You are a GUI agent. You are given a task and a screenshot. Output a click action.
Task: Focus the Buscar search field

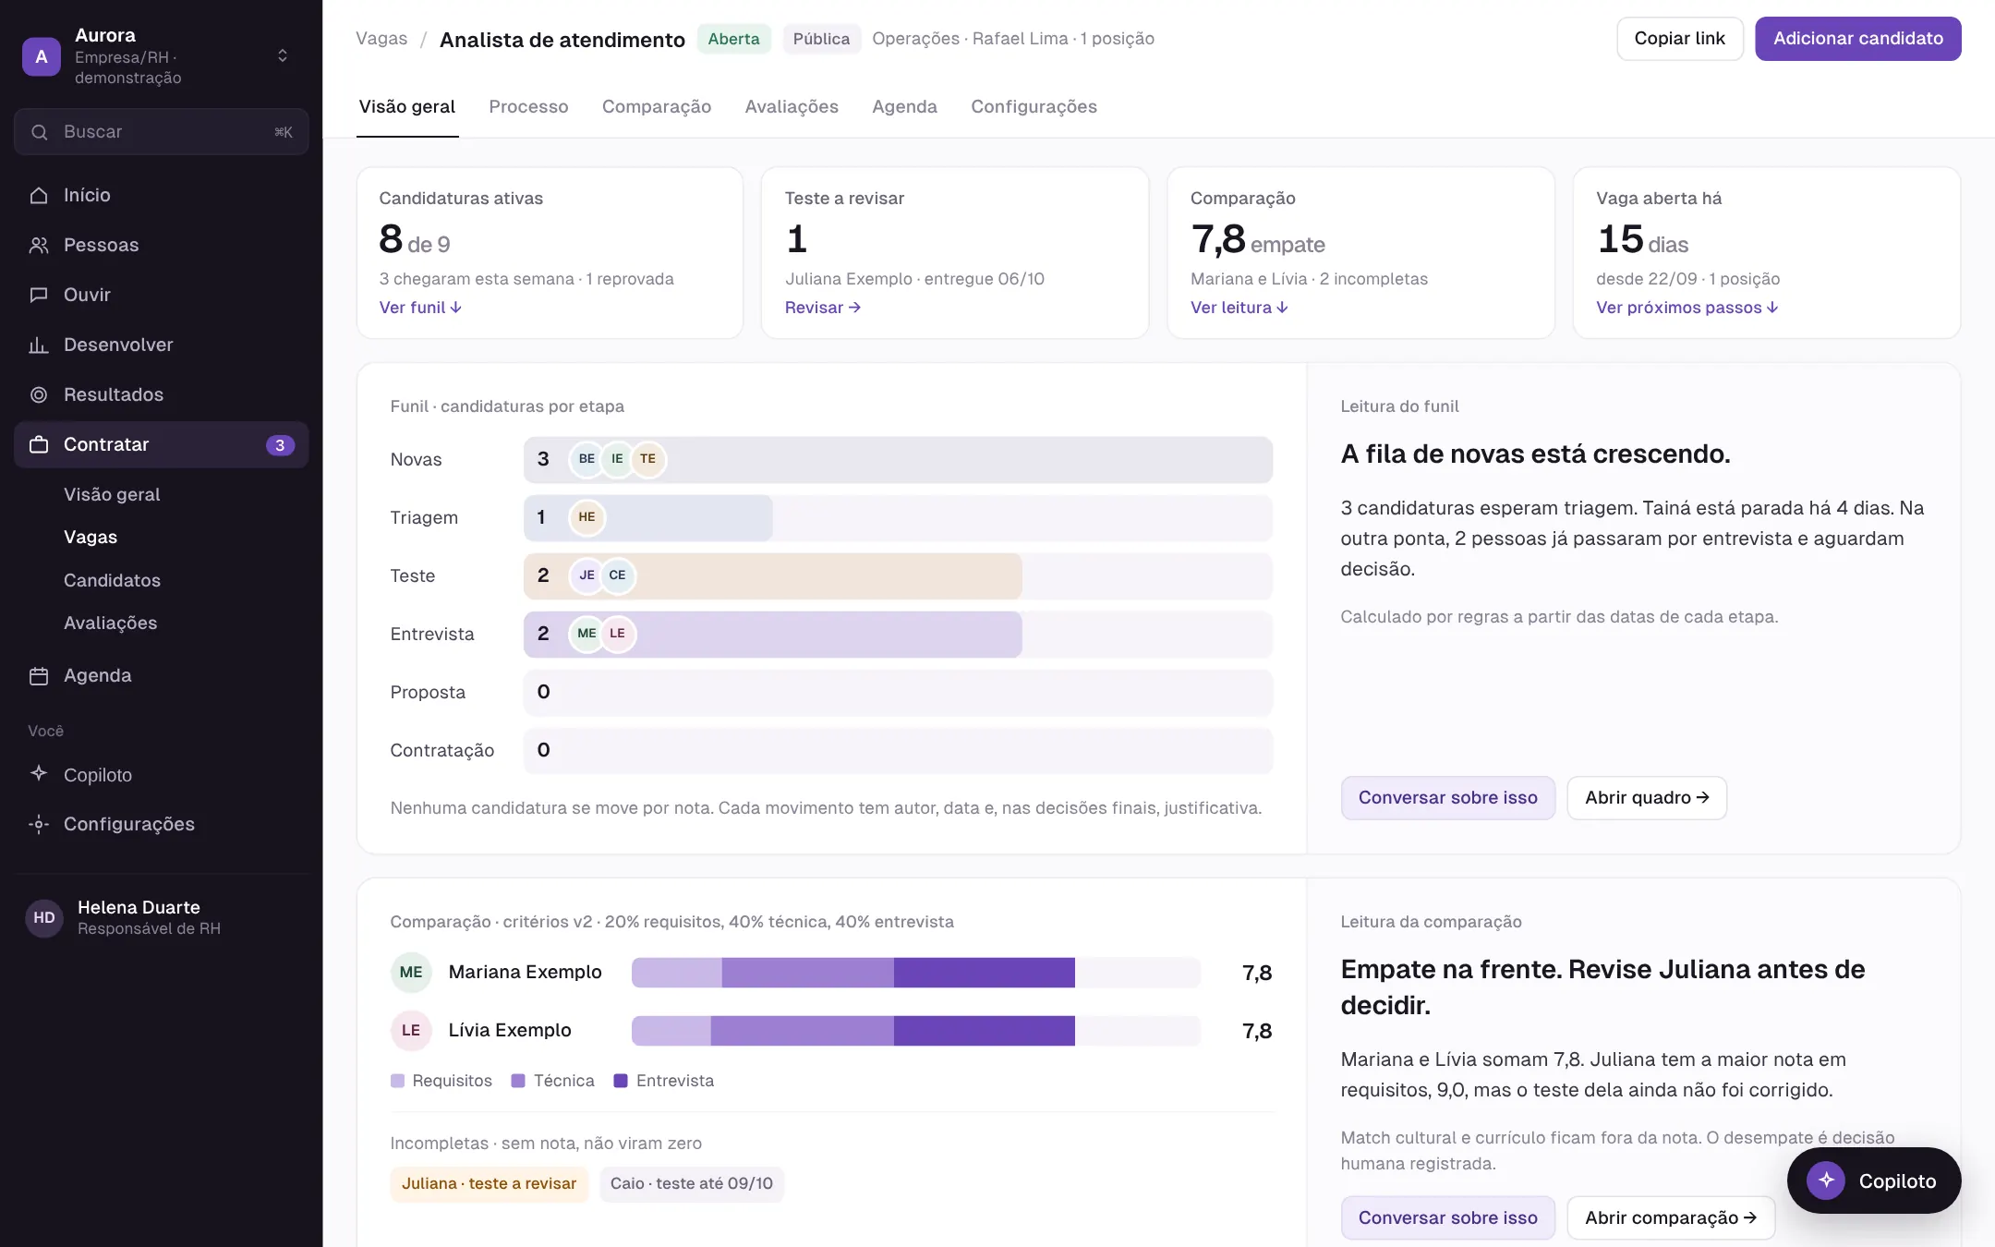pos(162,131)
